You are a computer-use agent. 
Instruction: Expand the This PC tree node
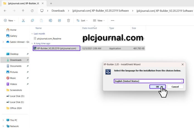[x=3, y=120]
